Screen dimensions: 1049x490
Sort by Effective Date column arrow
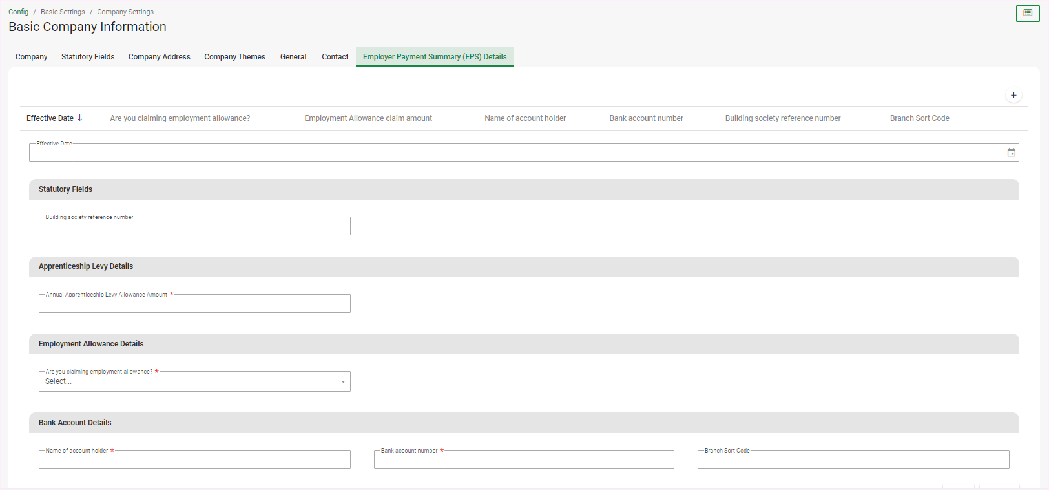[x=80, y=118]
